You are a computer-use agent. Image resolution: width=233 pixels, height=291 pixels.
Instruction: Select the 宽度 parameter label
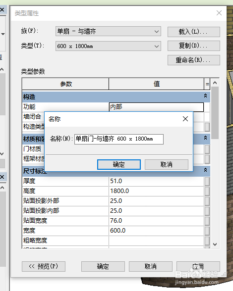point(29,231)
